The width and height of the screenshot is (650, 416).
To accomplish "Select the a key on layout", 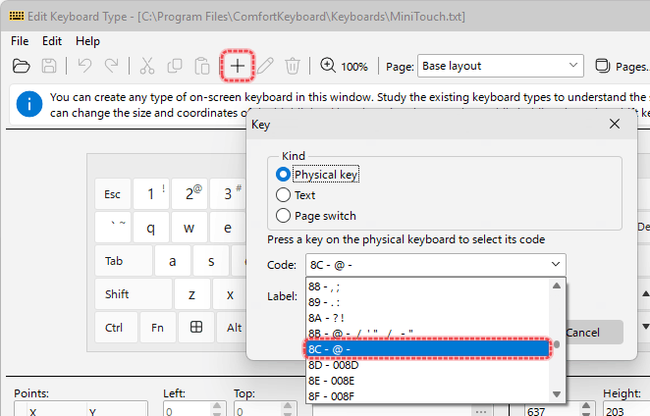I will coord(173,261).
